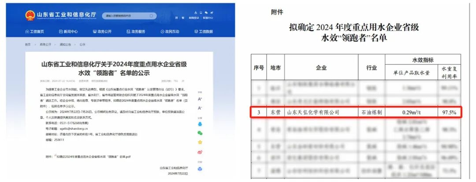Viewport: 476px width, 182px height.
Task: Click the 企业 table column header
Action: pos(321,68)
